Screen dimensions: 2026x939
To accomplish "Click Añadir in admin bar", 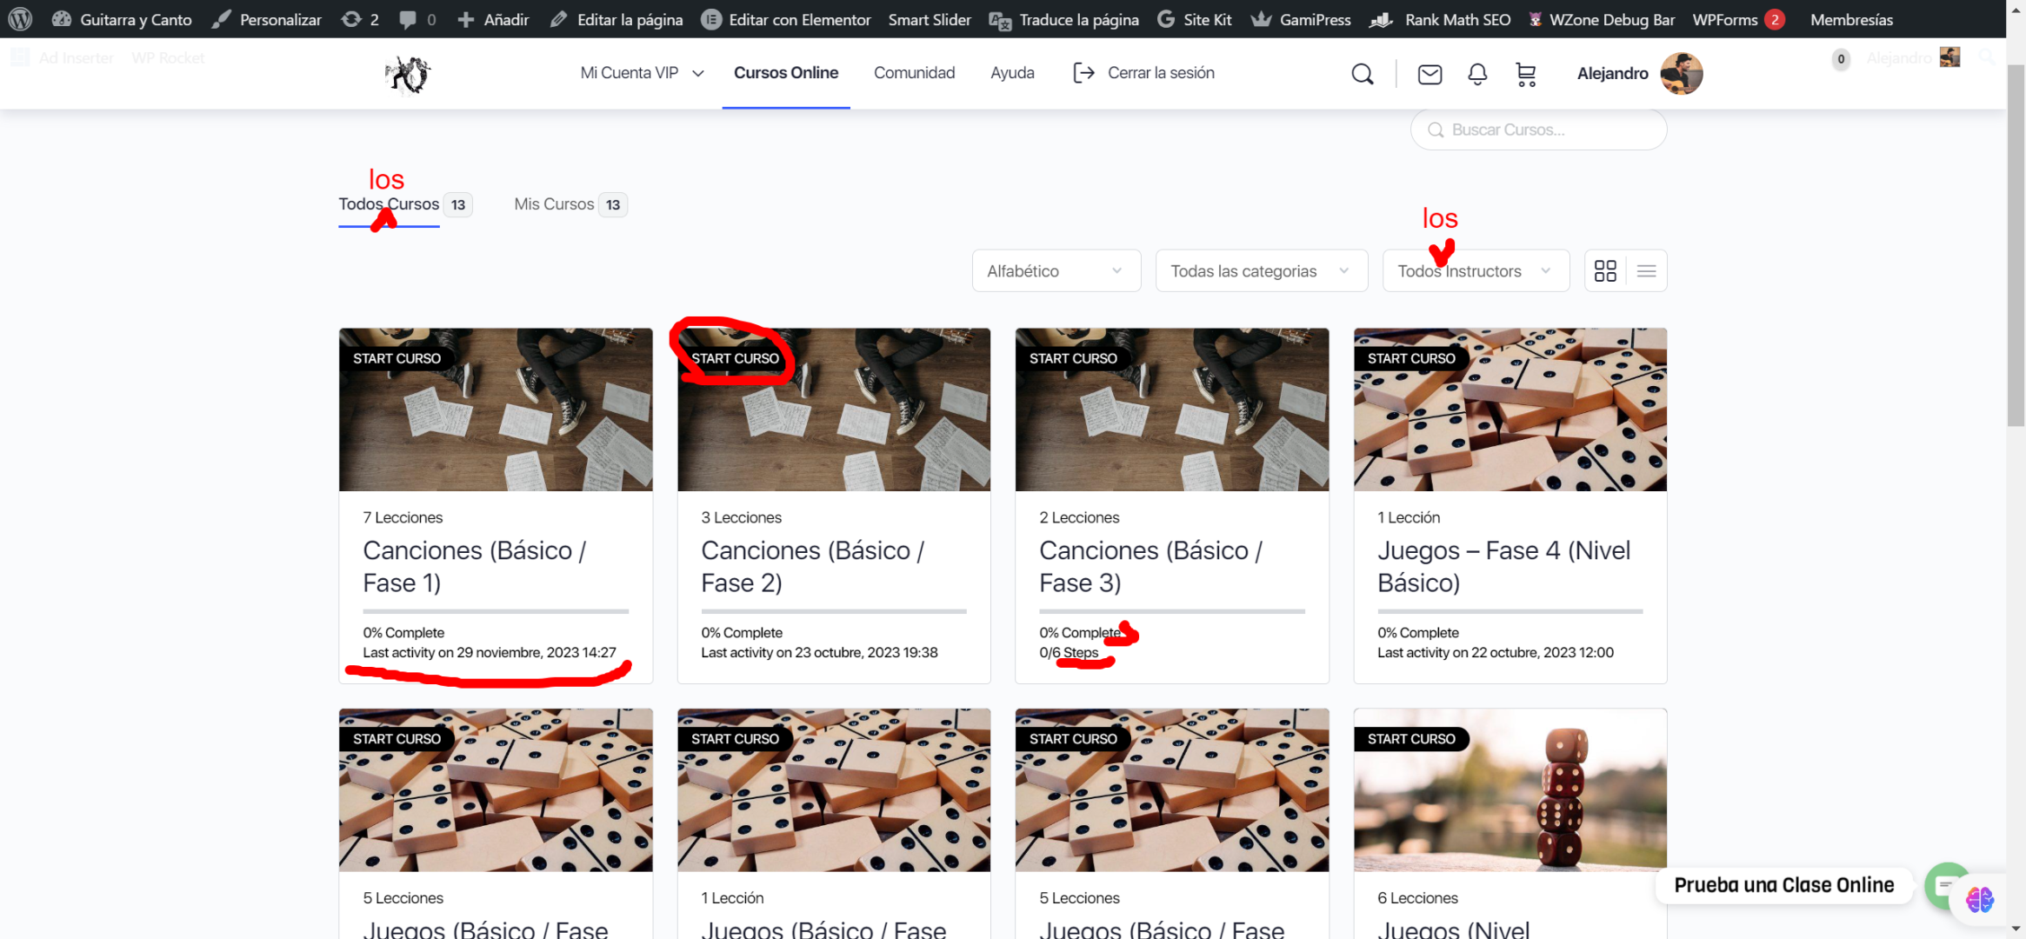I will [493, 19].
